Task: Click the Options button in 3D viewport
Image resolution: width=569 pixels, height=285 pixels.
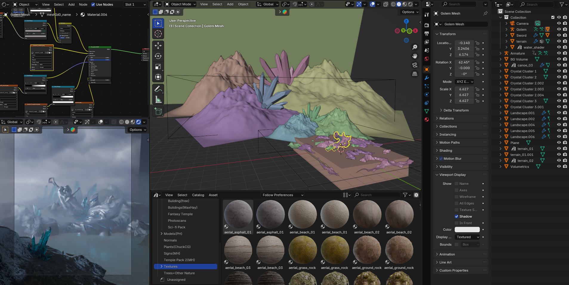Action: pos(410,12)
